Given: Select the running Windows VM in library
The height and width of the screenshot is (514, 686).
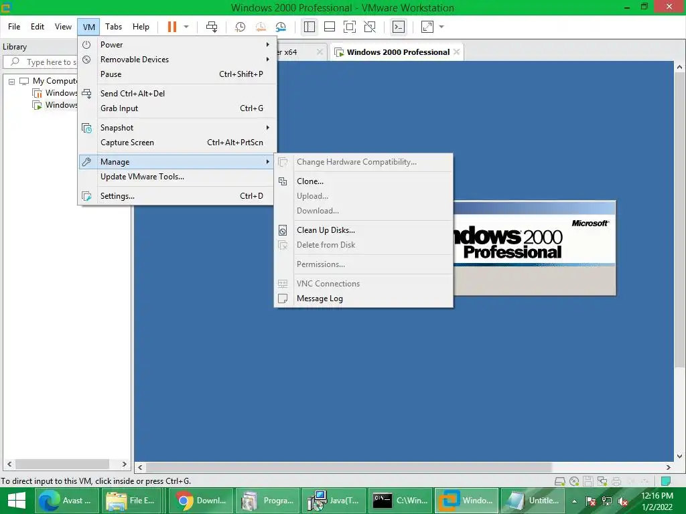Looking at the screenshot, I should pyautogui.click(x=55, y=105).
